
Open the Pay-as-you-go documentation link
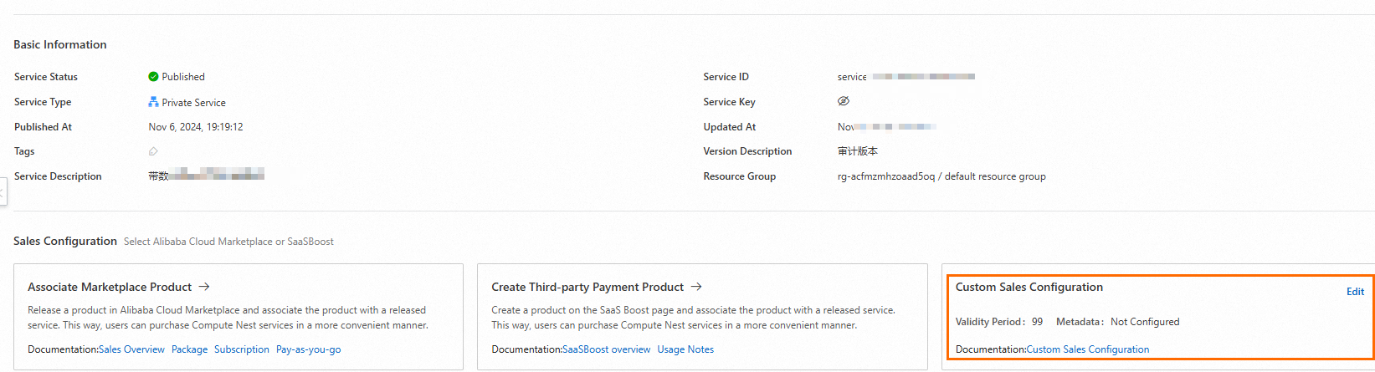[x=309, y=349]
